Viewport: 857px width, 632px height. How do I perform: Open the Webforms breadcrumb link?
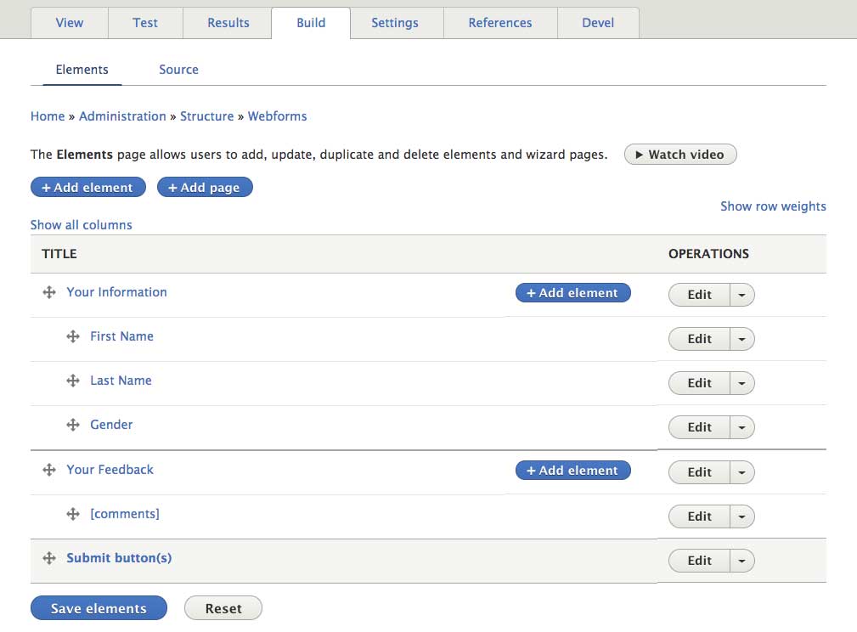[277, 116]
